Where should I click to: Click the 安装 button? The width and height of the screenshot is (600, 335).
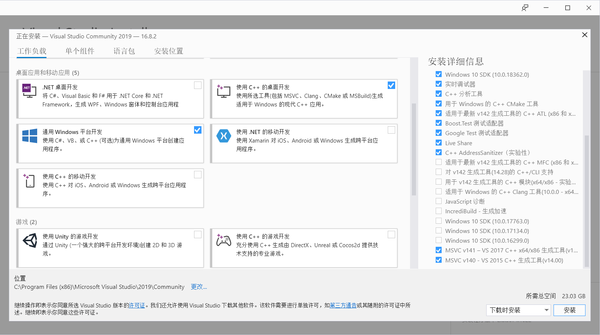[570, 310]
